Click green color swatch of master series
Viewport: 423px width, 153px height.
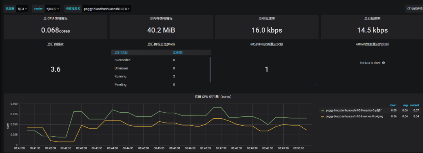tap(323, 110)
